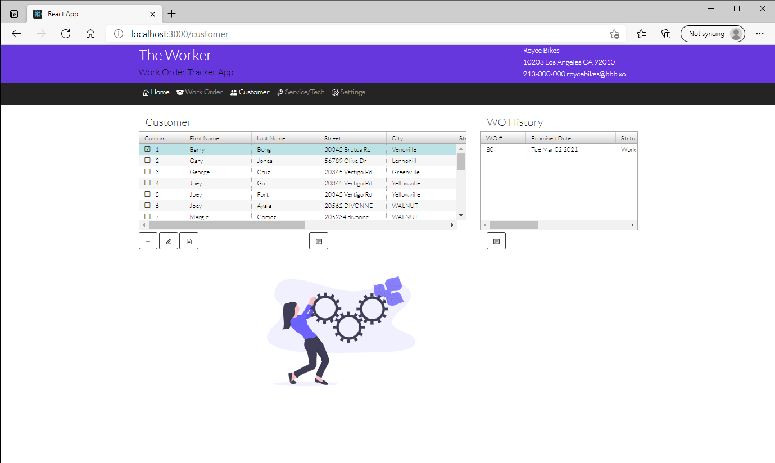The image size is (775, 463).
Task: Go to the Home navigation item
Action: pyautogui.click(x=156, y=92)
